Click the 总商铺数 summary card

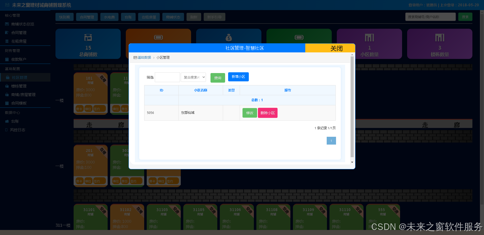88,44
